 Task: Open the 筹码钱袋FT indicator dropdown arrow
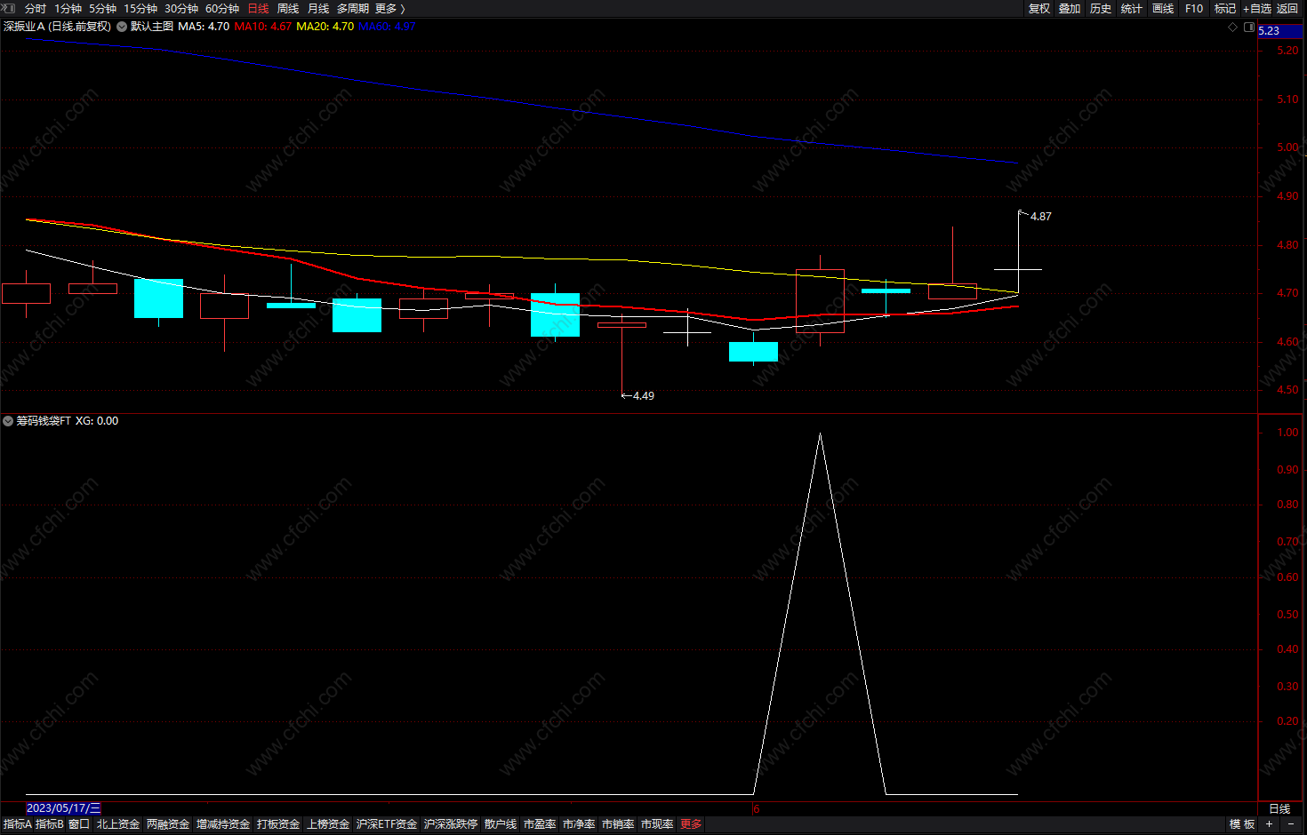coord(8,421)
